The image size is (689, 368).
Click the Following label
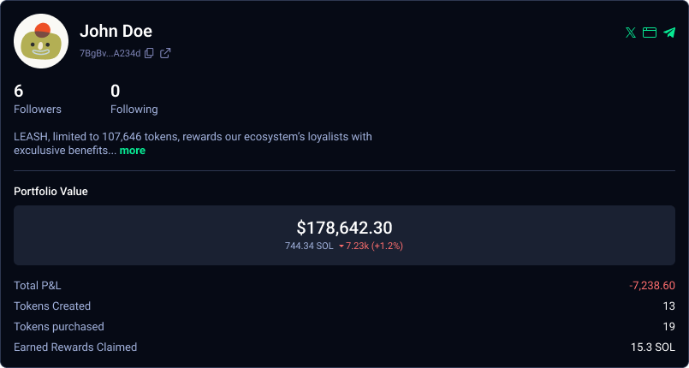coord(134,110)
